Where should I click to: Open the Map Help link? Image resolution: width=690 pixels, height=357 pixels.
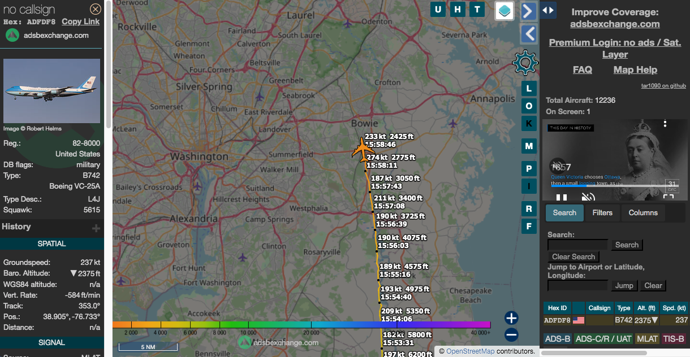coord(635,69)
